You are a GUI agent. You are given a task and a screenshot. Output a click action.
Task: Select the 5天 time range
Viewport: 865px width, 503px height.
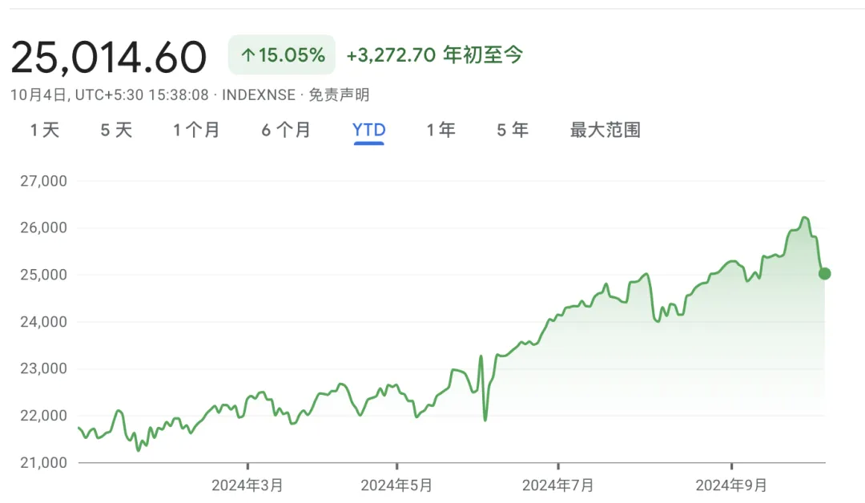(x=116, y=130)
